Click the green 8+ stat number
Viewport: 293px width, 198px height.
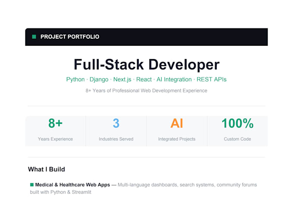(x=55, y=123)
